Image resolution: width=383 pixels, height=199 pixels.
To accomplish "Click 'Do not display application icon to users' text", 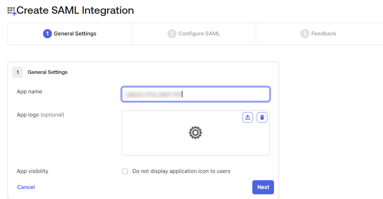I will (181, 171).
